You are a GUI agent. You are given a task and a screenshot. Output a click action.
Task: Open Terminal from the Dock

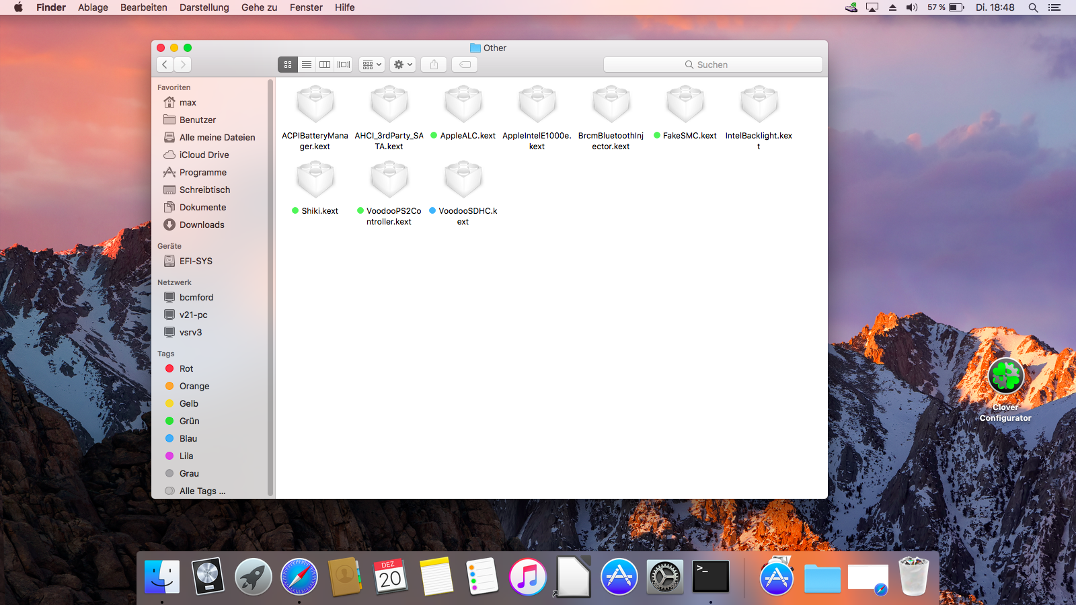[711, 577]
